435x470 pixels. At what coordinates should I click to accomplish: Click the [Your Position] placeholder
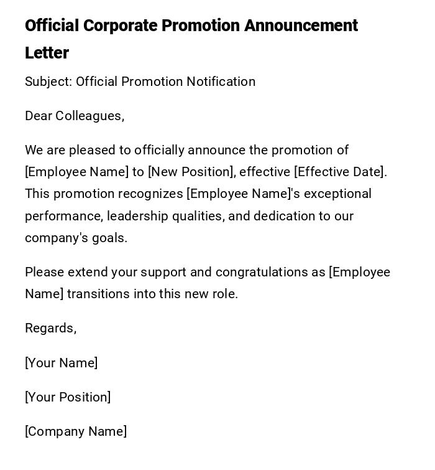point(68,397)
